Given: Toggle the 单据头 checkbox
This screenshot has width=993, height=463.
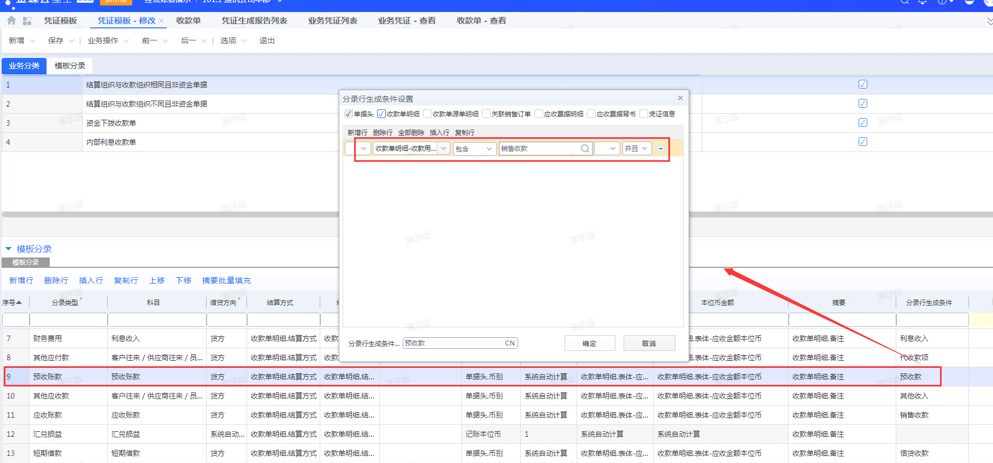Looking at the screenshot, I should click(x=349, y=114).
